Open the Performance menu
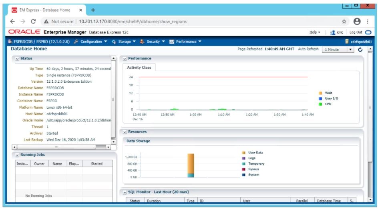Viewport: 380px width, 209px height. [189, 42]
